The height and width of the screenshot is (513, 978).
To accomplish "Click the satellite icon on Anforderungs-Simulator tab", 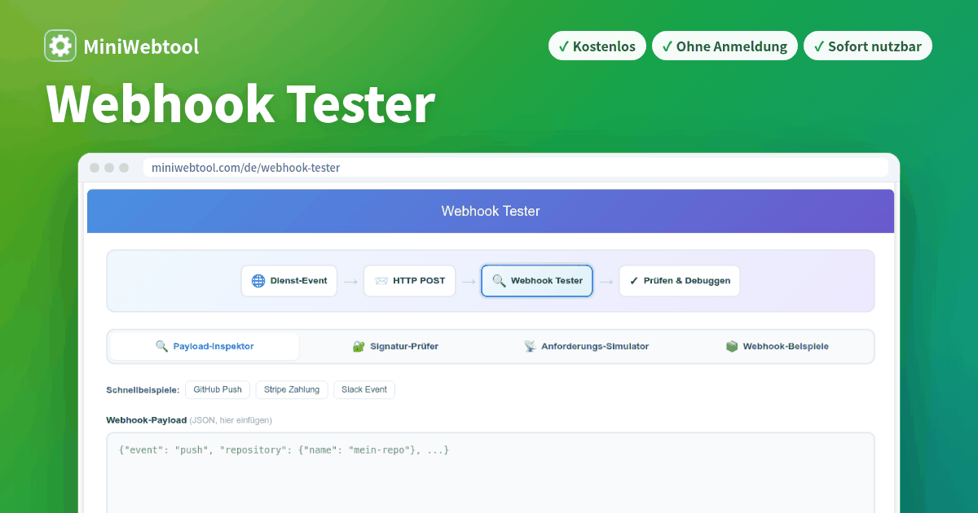I will coord(530,346).
